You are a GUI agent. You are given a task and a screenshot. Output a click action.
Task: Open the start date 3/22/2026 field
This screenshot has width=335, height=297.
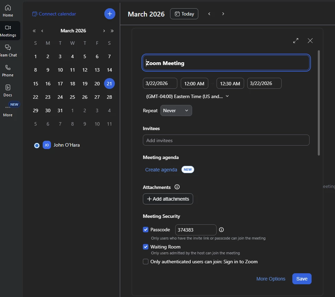[160, 84]
